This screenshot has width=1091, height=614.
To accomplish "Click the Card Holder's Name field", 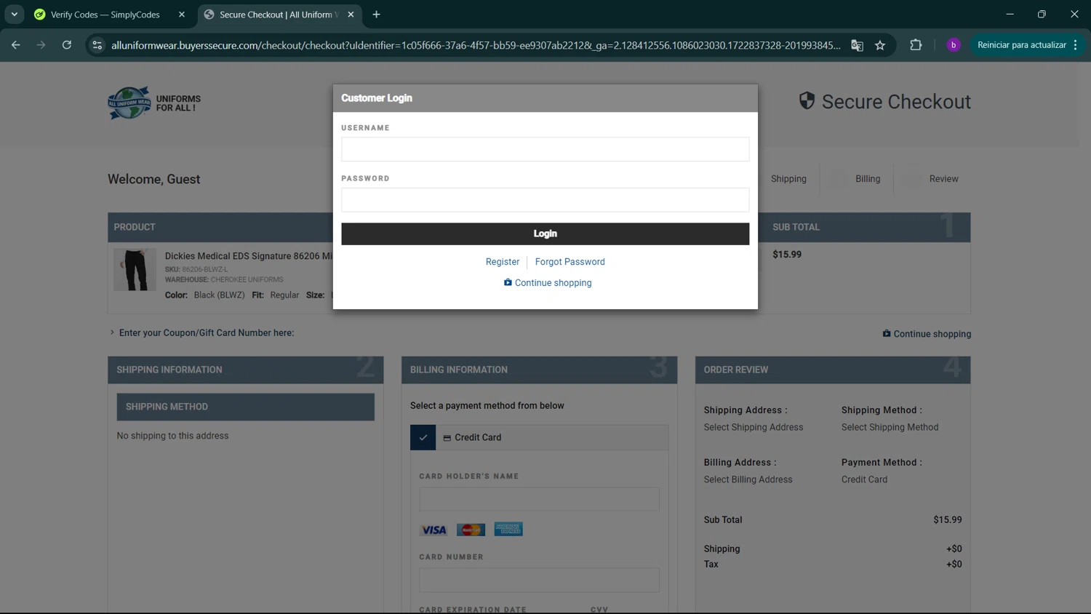I will [539, 499].
